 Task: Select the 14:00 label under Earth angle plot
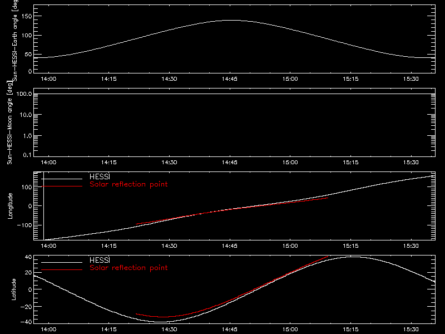(48, 79)
